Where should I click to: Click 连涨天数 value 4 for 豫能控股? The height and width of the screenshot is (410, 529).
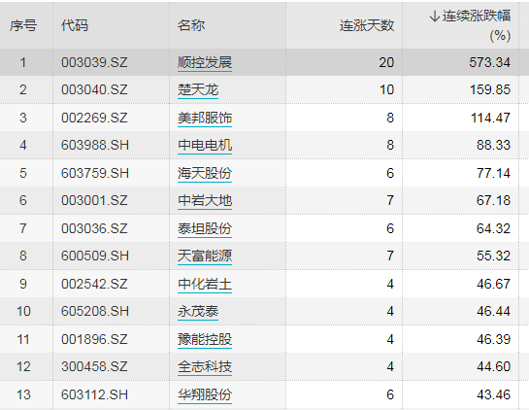point(390,339)
